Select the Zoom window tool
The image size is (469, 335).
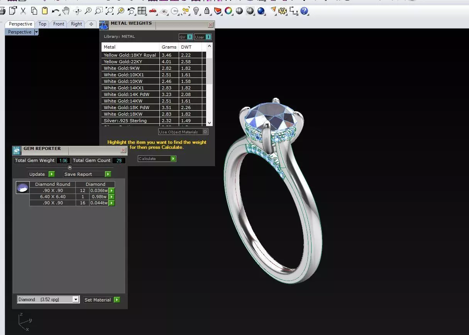(x=99, y=11)
